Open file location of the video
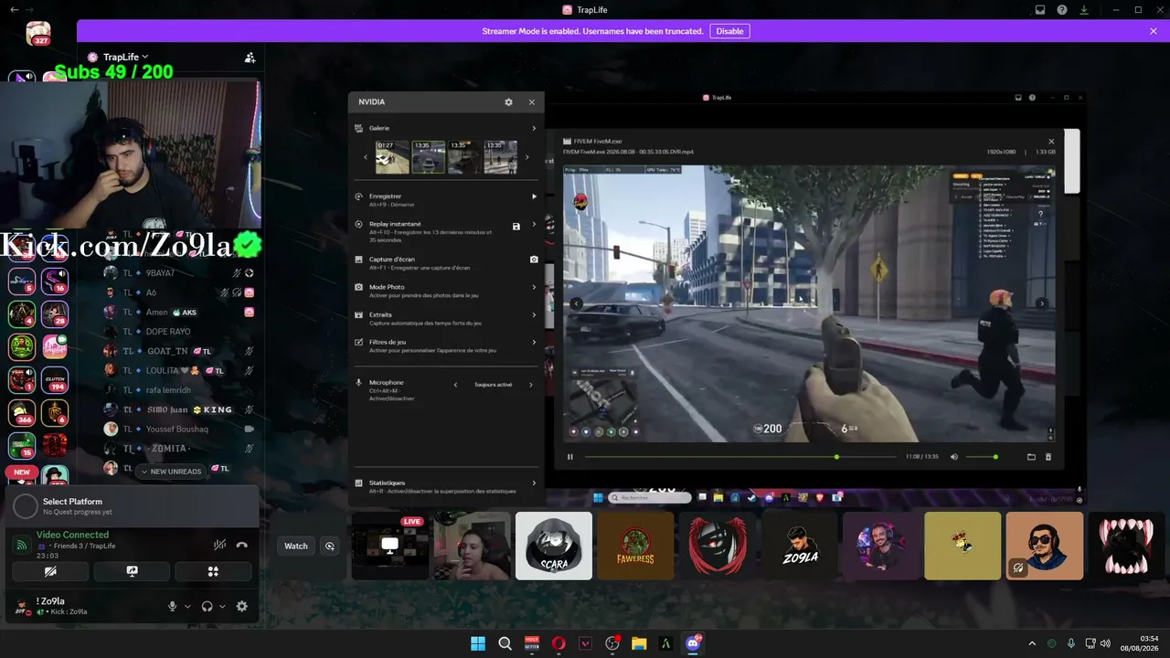 pyautogui.click(x=1031, y=457)
